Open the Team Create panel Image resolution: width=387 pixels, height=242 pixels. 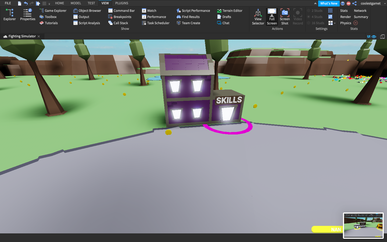[188, 23]
